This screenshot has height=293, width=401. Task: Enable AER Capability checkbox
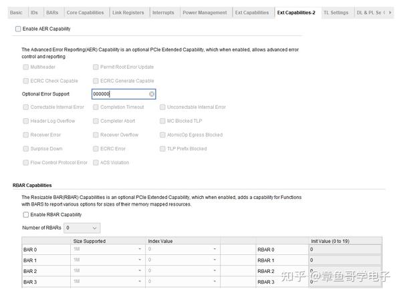point(18,29)
